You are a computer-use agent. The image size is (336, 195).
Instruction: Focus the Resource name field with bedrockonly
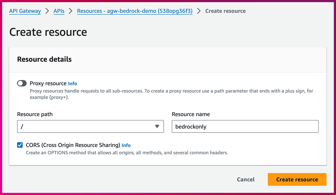point(245,126)
